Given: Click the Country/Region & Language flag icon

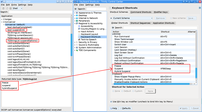Looking at the screenshot, I should pyautogui.click(x=79, y=29).
